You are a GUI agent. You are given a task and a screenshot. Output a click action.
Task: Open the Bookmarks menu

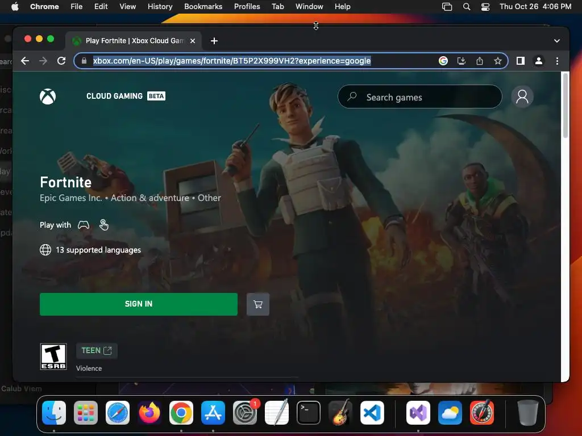pos(203,7)
